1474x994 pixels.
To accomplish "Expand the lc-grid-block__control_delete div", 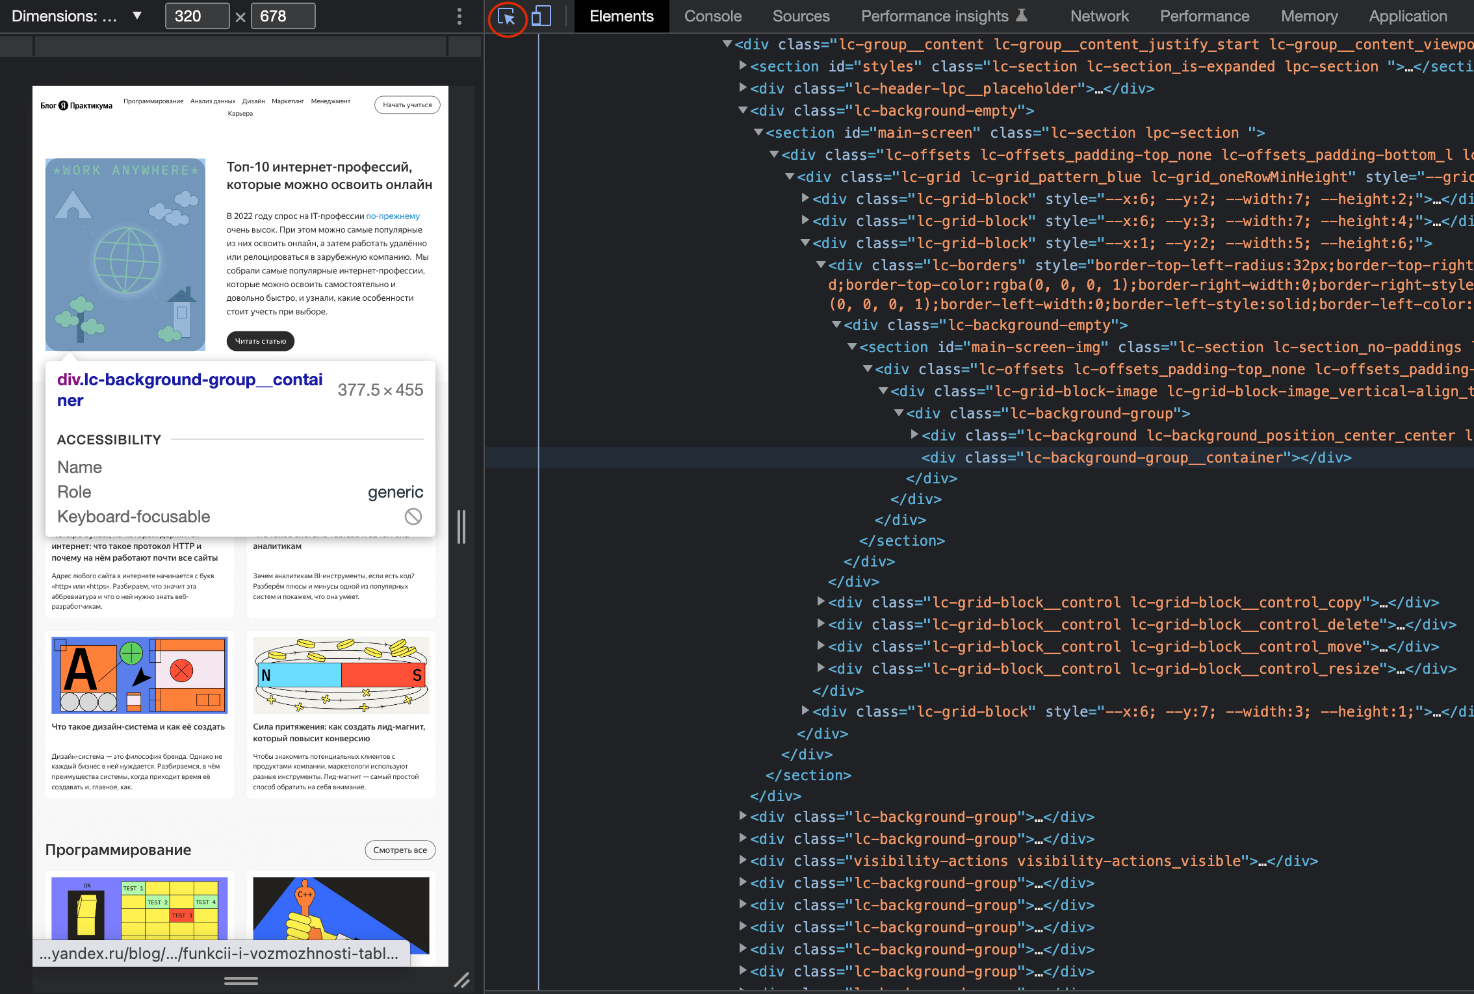I will [821, 624].
